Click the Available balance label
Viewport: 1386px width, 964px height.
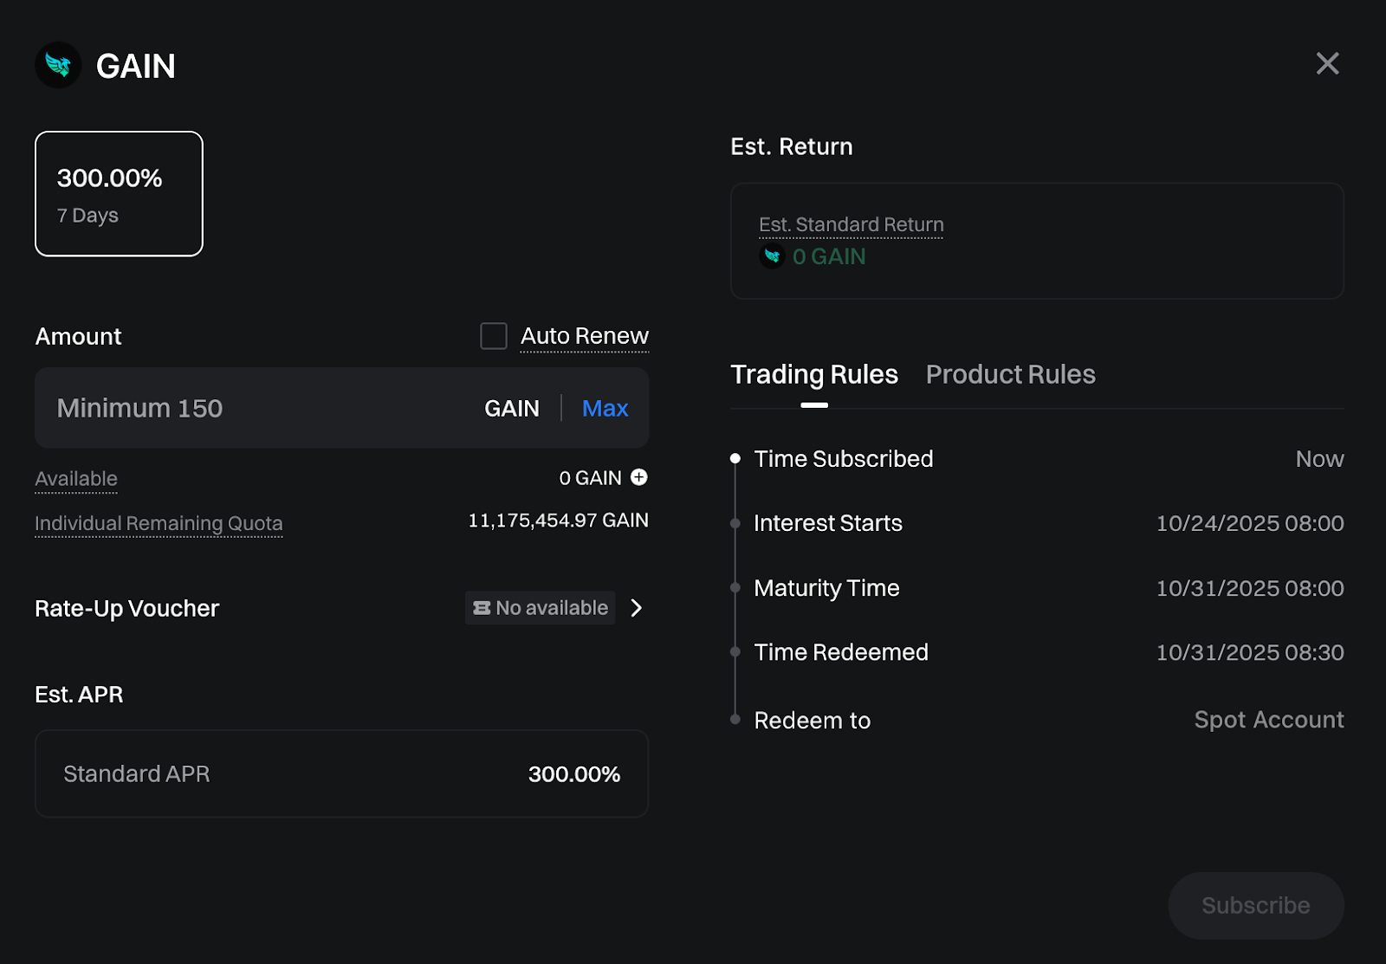pyautogui.click(x=76, y=479)
